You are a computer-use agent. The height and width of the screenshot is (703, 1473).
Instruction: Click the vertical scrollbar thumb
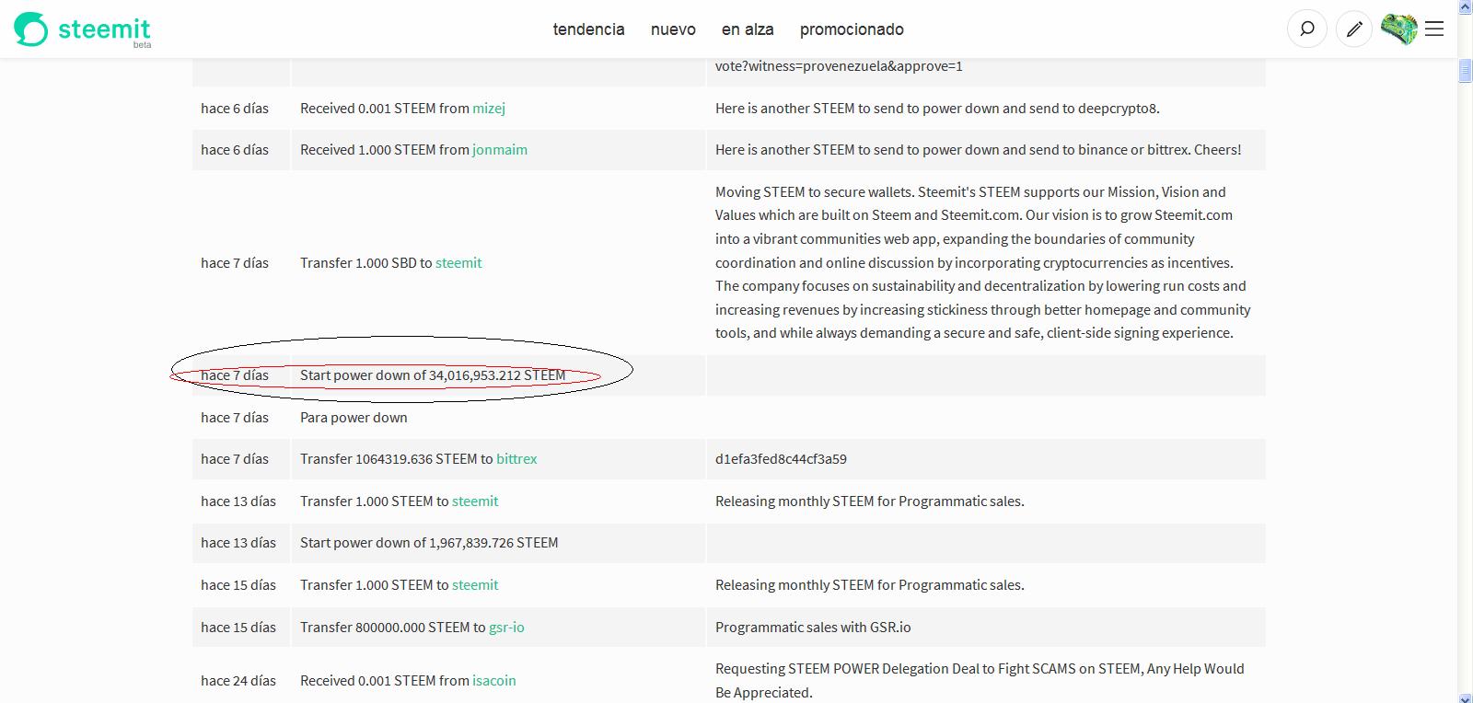click(x=1465, y=71)
